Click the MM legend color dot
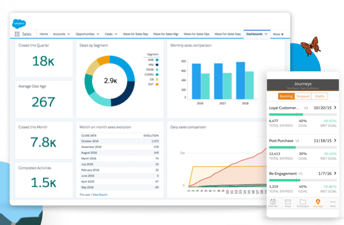This screenshot has height=225, width=344. tap(157, 65)
